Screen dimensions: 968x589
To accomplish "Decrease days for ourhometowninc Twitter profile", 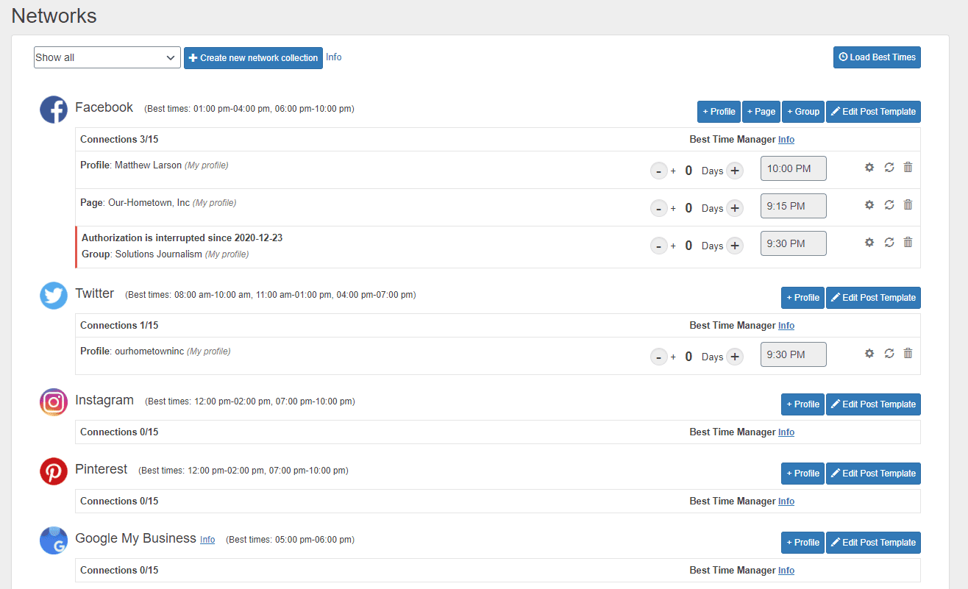I will [659, 357].
